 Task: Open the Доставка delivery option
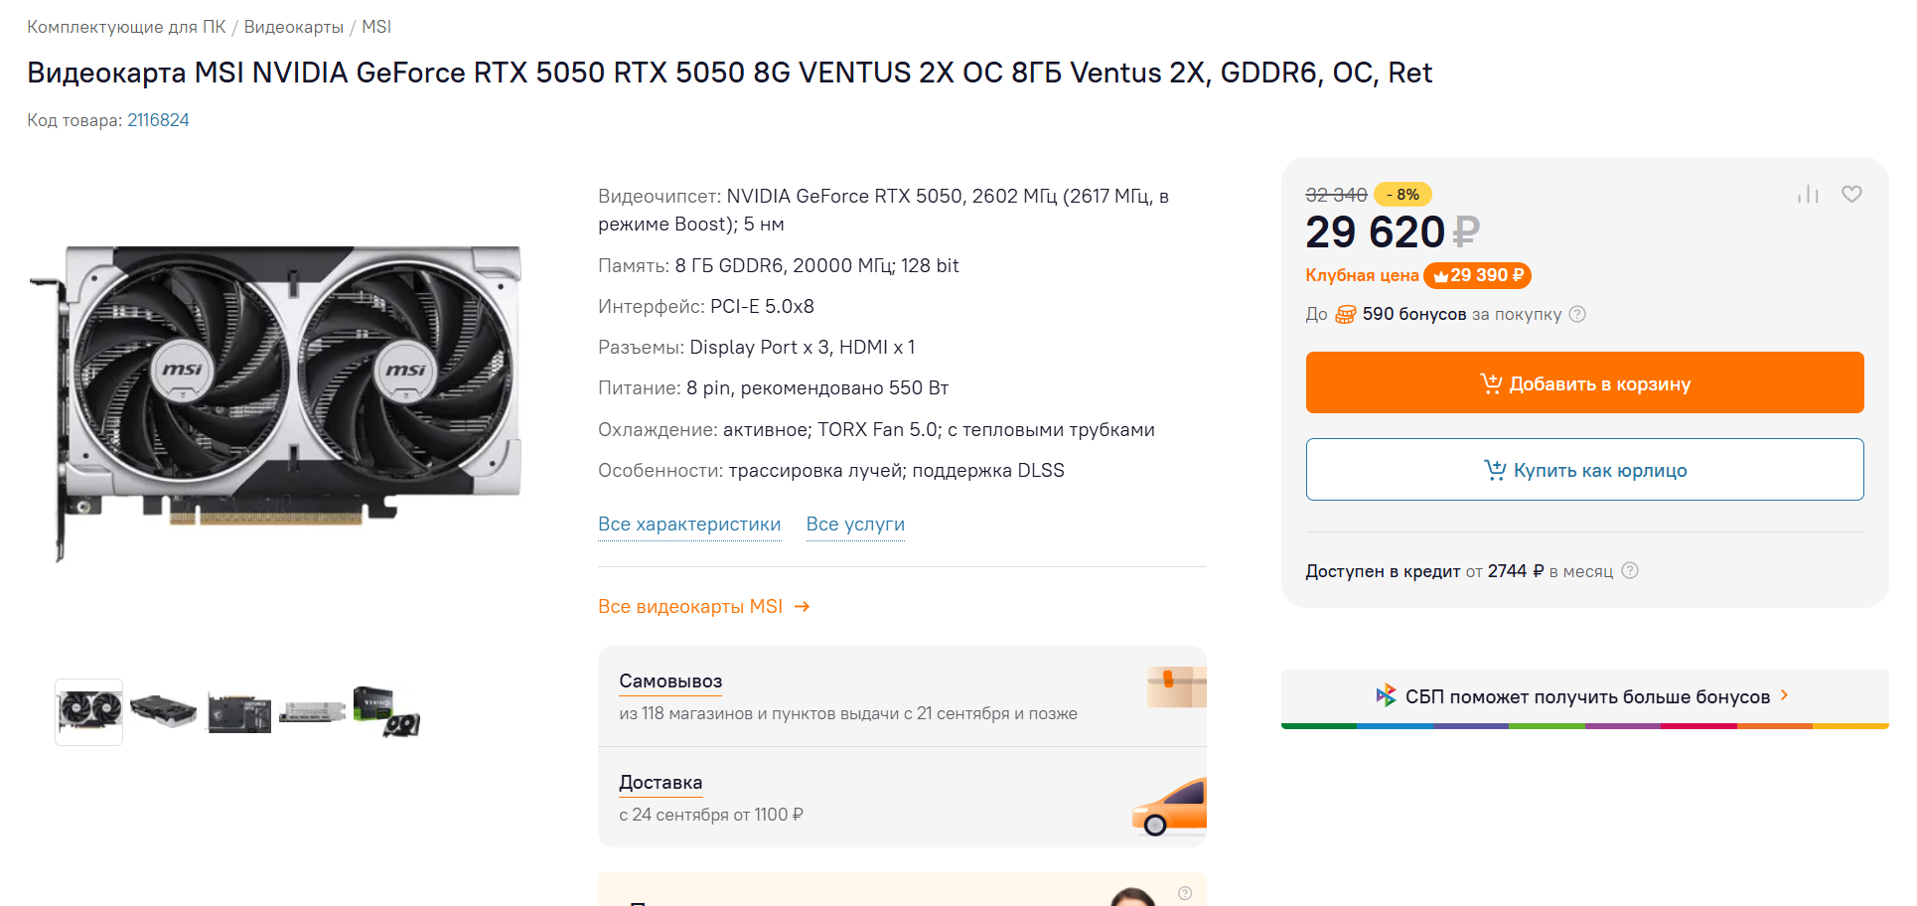[x=661, y=783]
